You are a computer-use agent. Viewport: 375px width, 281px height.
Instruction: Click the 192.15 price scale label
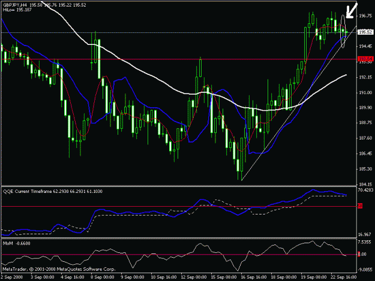pyautogui.click(x=365, y=77)
